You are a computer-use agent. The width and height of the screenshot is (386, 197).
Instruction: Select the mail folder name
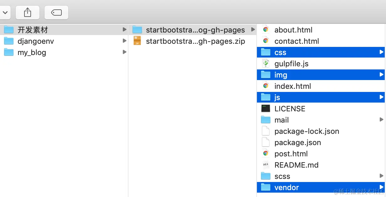(x=282, y=120)
